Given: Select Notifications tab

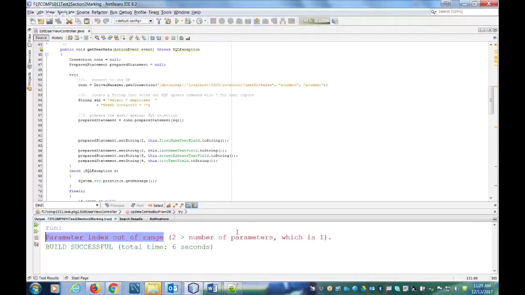Looking at the screenshot, I should point(159,219).
